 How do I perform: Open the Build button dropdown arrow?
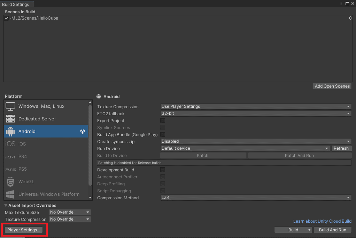pyautogui.click(x=309, y=230)
